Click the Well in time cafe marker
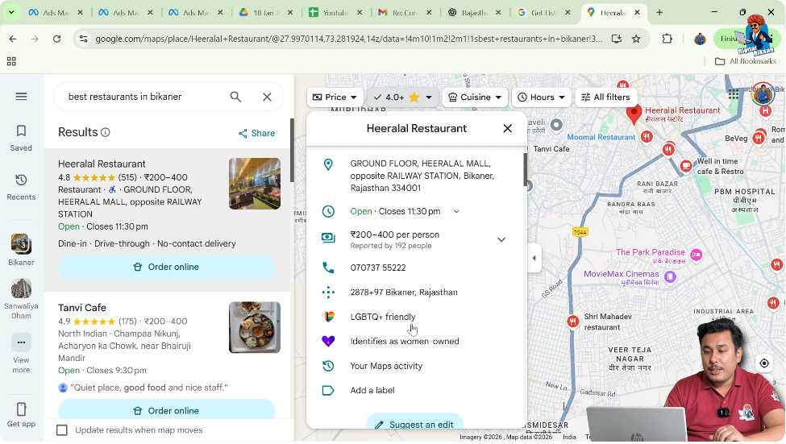The width and height of the screenshot is (786, 444). [686, 166]
